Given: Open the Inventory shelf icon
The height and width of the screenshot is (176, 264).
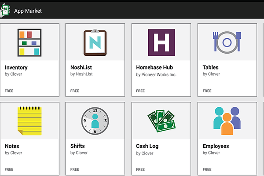Looking at the screenshot, I should pyautogui.click(x=29, y=42).
